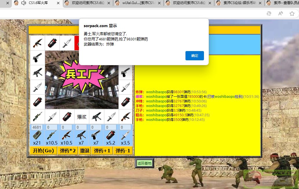Click log line 冲锋 获得32767弹药
The width and height of the screenshot is (299, 189).
tap(171, 101)
